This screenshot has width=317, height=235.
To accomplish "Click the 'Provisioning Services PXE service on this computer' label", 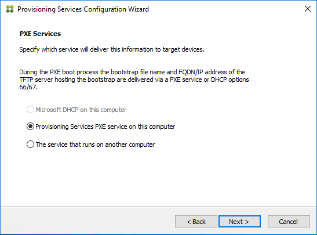I will pyautogui.click(x=105, y=126).
